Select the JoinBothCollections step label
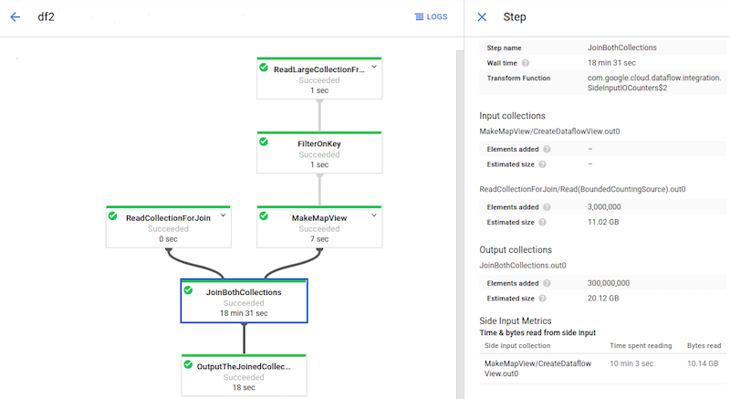The width and height of the screenshot is (730, 399). click(244, 292)
